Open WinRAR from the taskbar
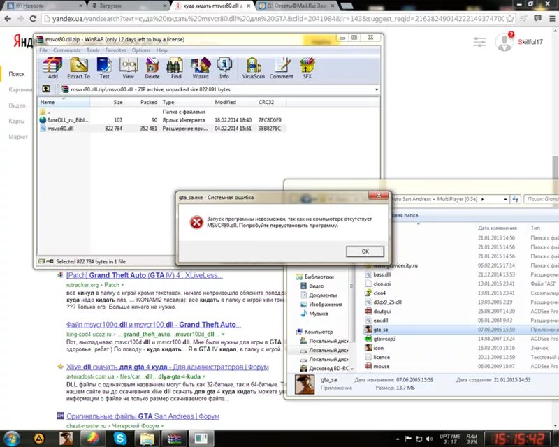Viewport: 559px width, 447px height. point(175,438)
